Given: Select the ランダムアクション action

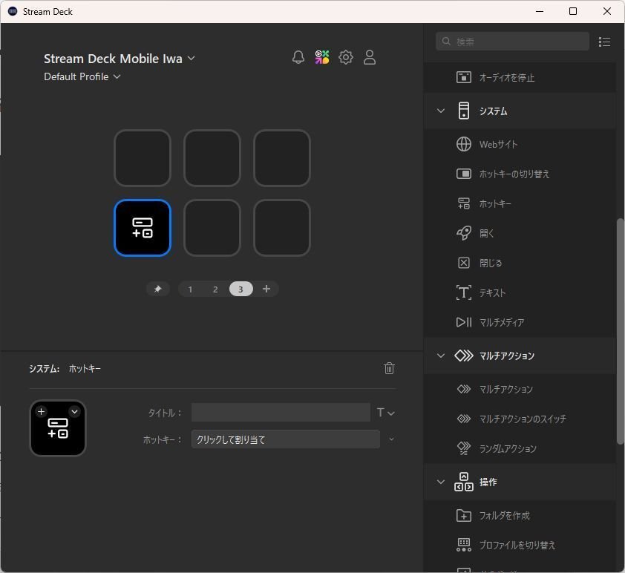Looking at the screenshot, I should [520, 448].
